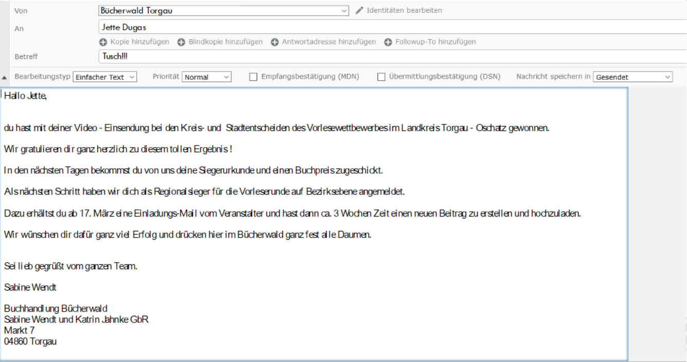Click plus icon beside Followup-To hinzufügen
The height and width of the screenshot is (362, 687).
point(388,42)
